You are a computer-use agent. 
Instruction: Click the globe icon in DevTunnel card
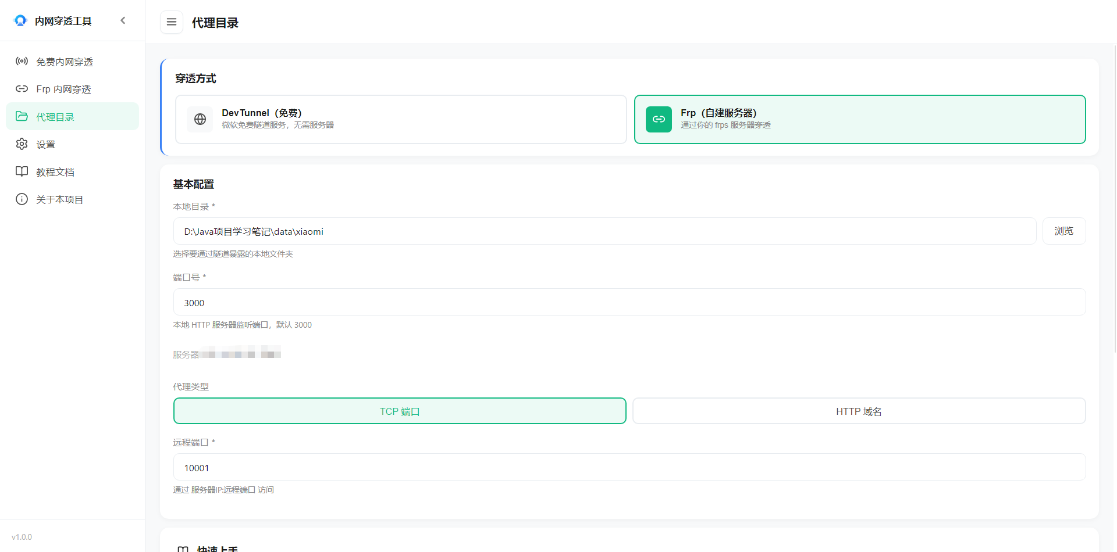coord(200,119)
